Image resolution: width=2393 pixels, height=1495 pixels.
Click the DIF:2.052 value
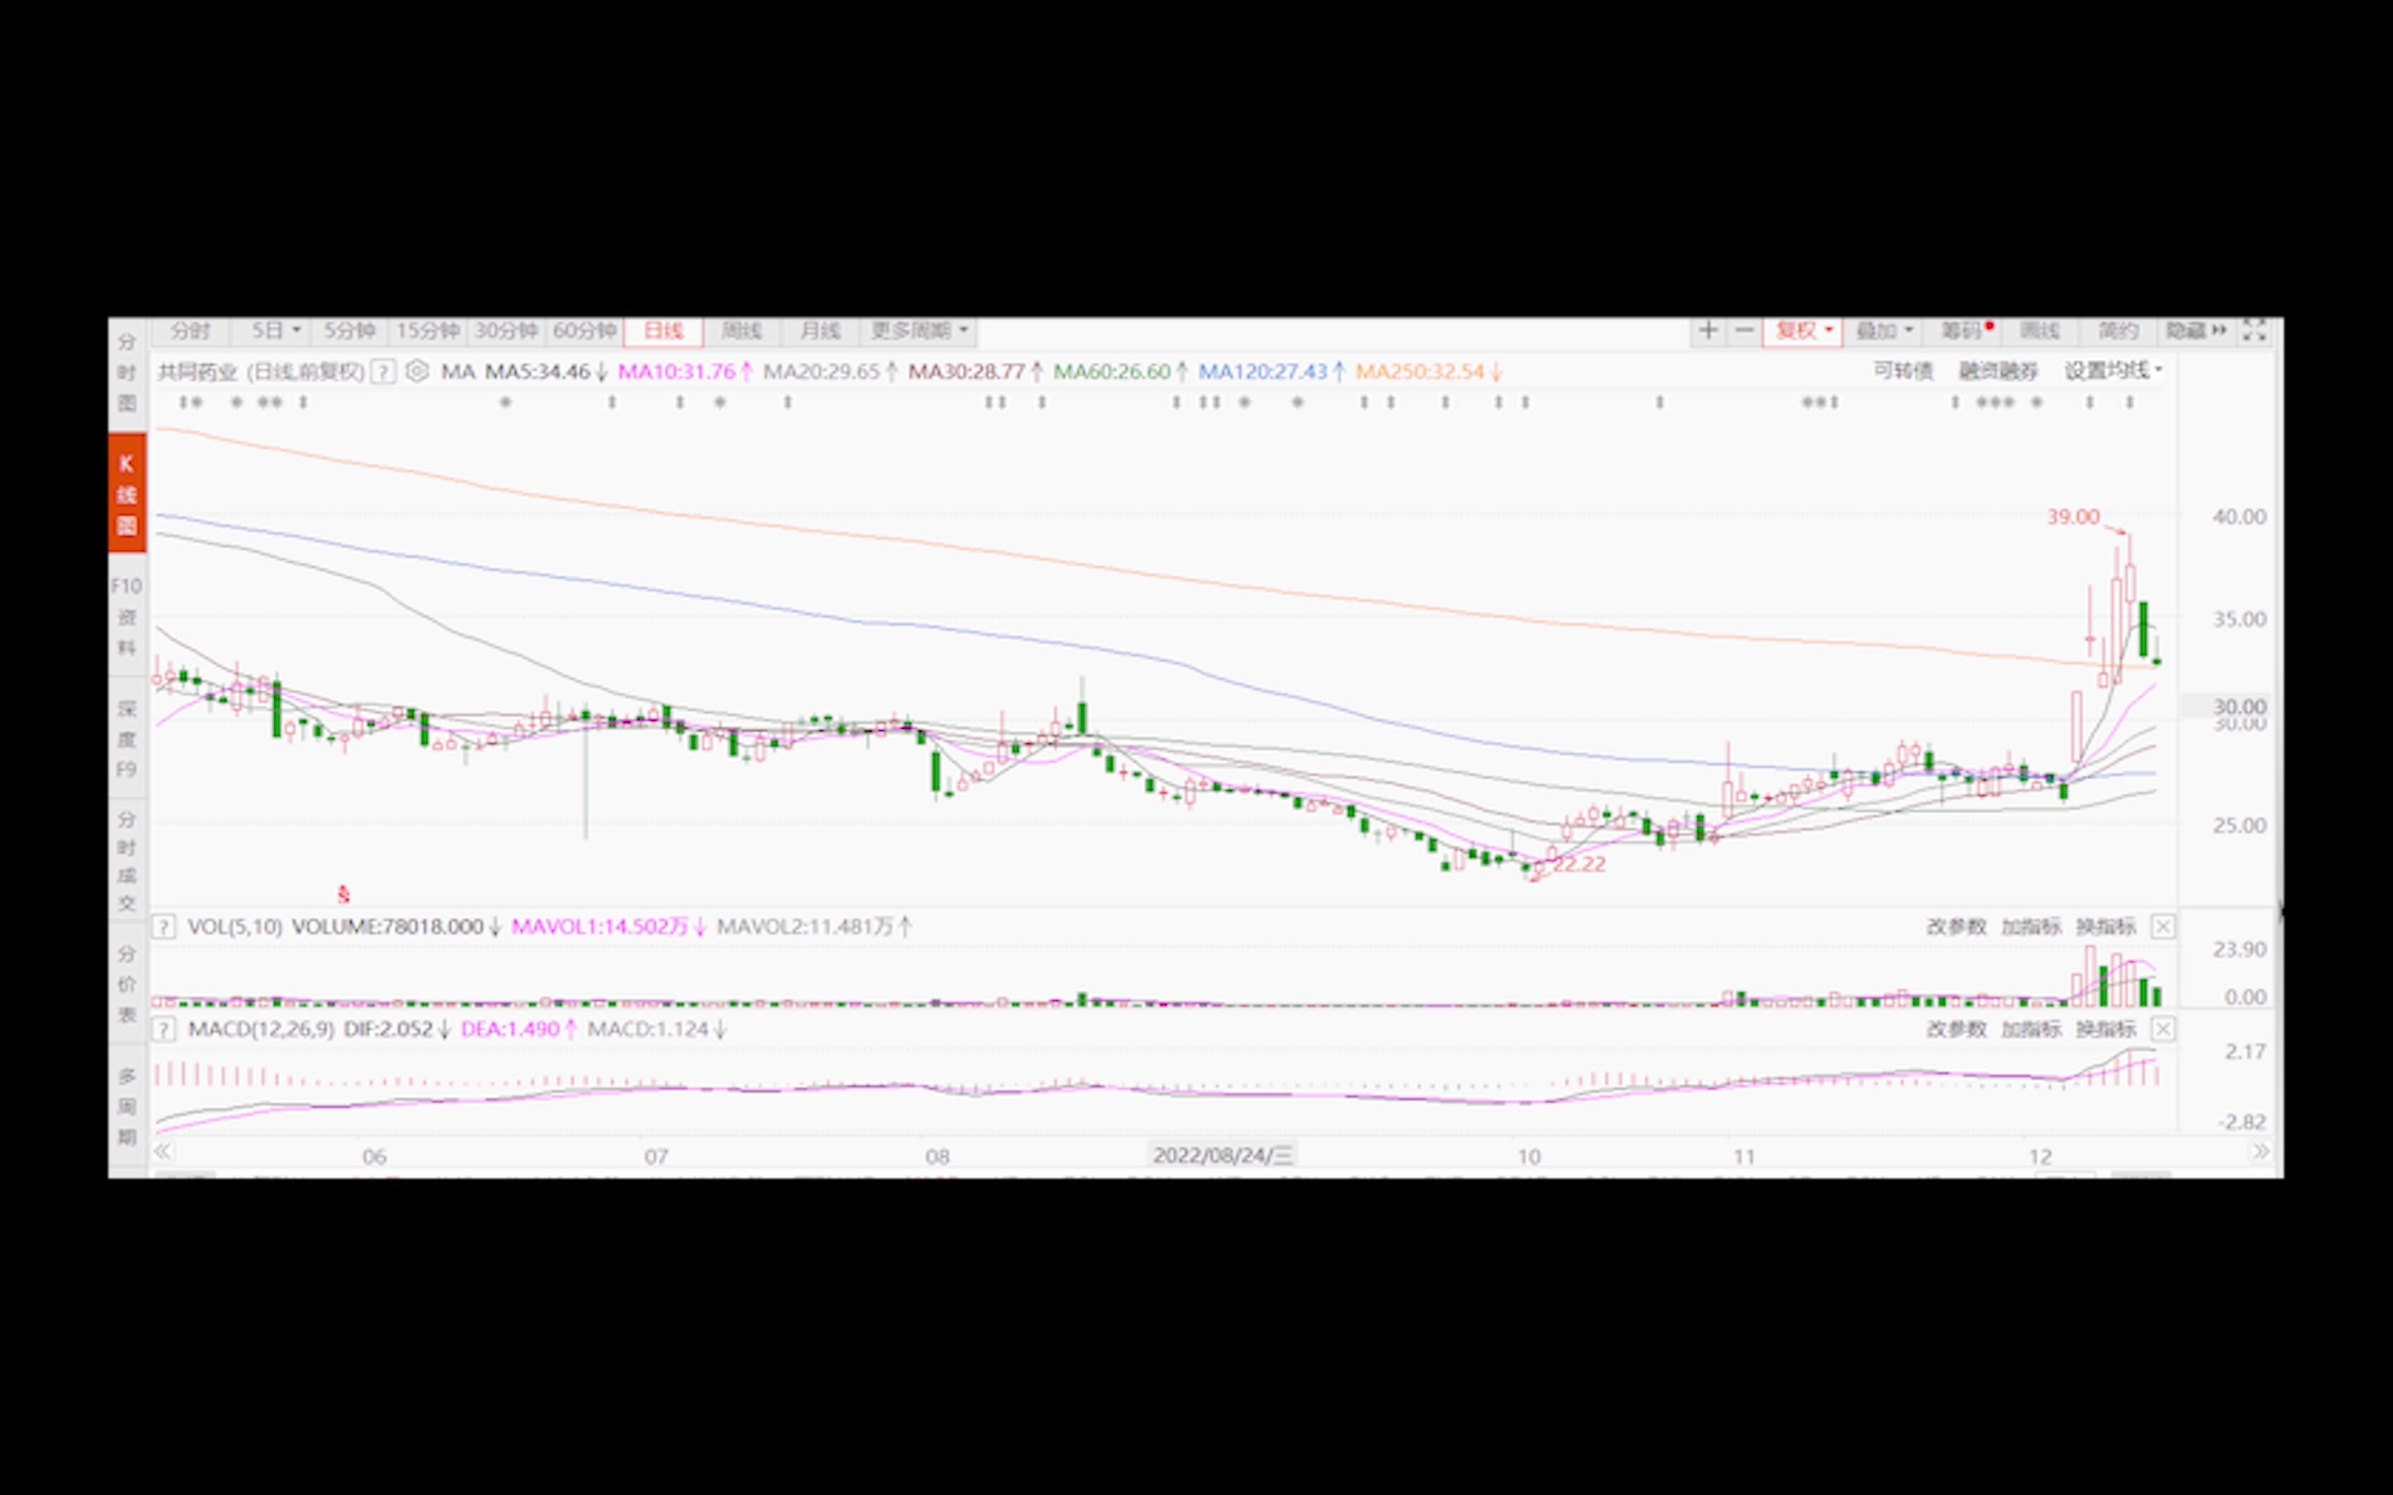point(388,1029)
